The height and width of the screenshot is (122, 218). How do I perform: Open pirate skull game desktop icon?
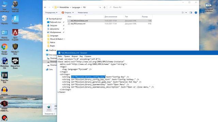pos(15,63)
